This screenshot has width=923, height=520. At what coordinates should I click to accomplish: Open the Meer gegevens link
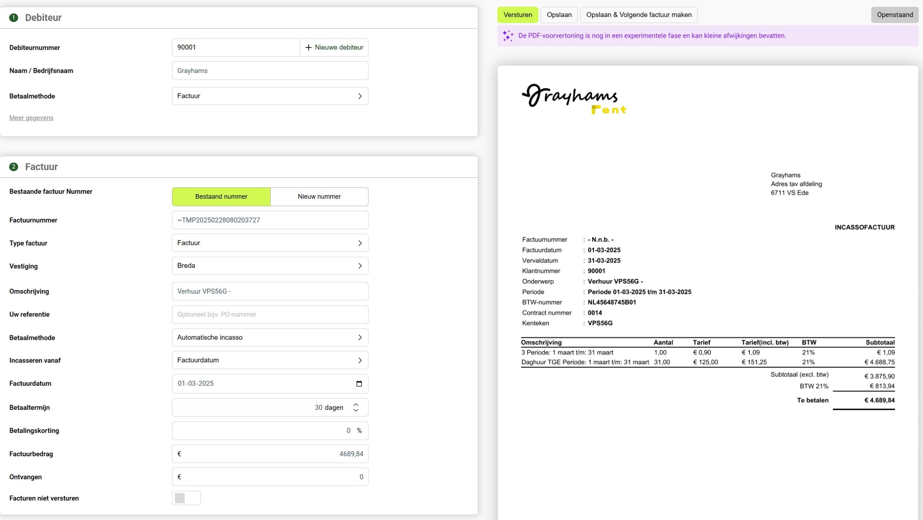pos(31,118)
